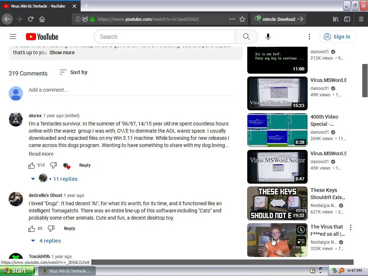The height and width of the screenshot is (276, 368).
Task: Search with voice using microphone icon
Action: [x=268, y=37]
